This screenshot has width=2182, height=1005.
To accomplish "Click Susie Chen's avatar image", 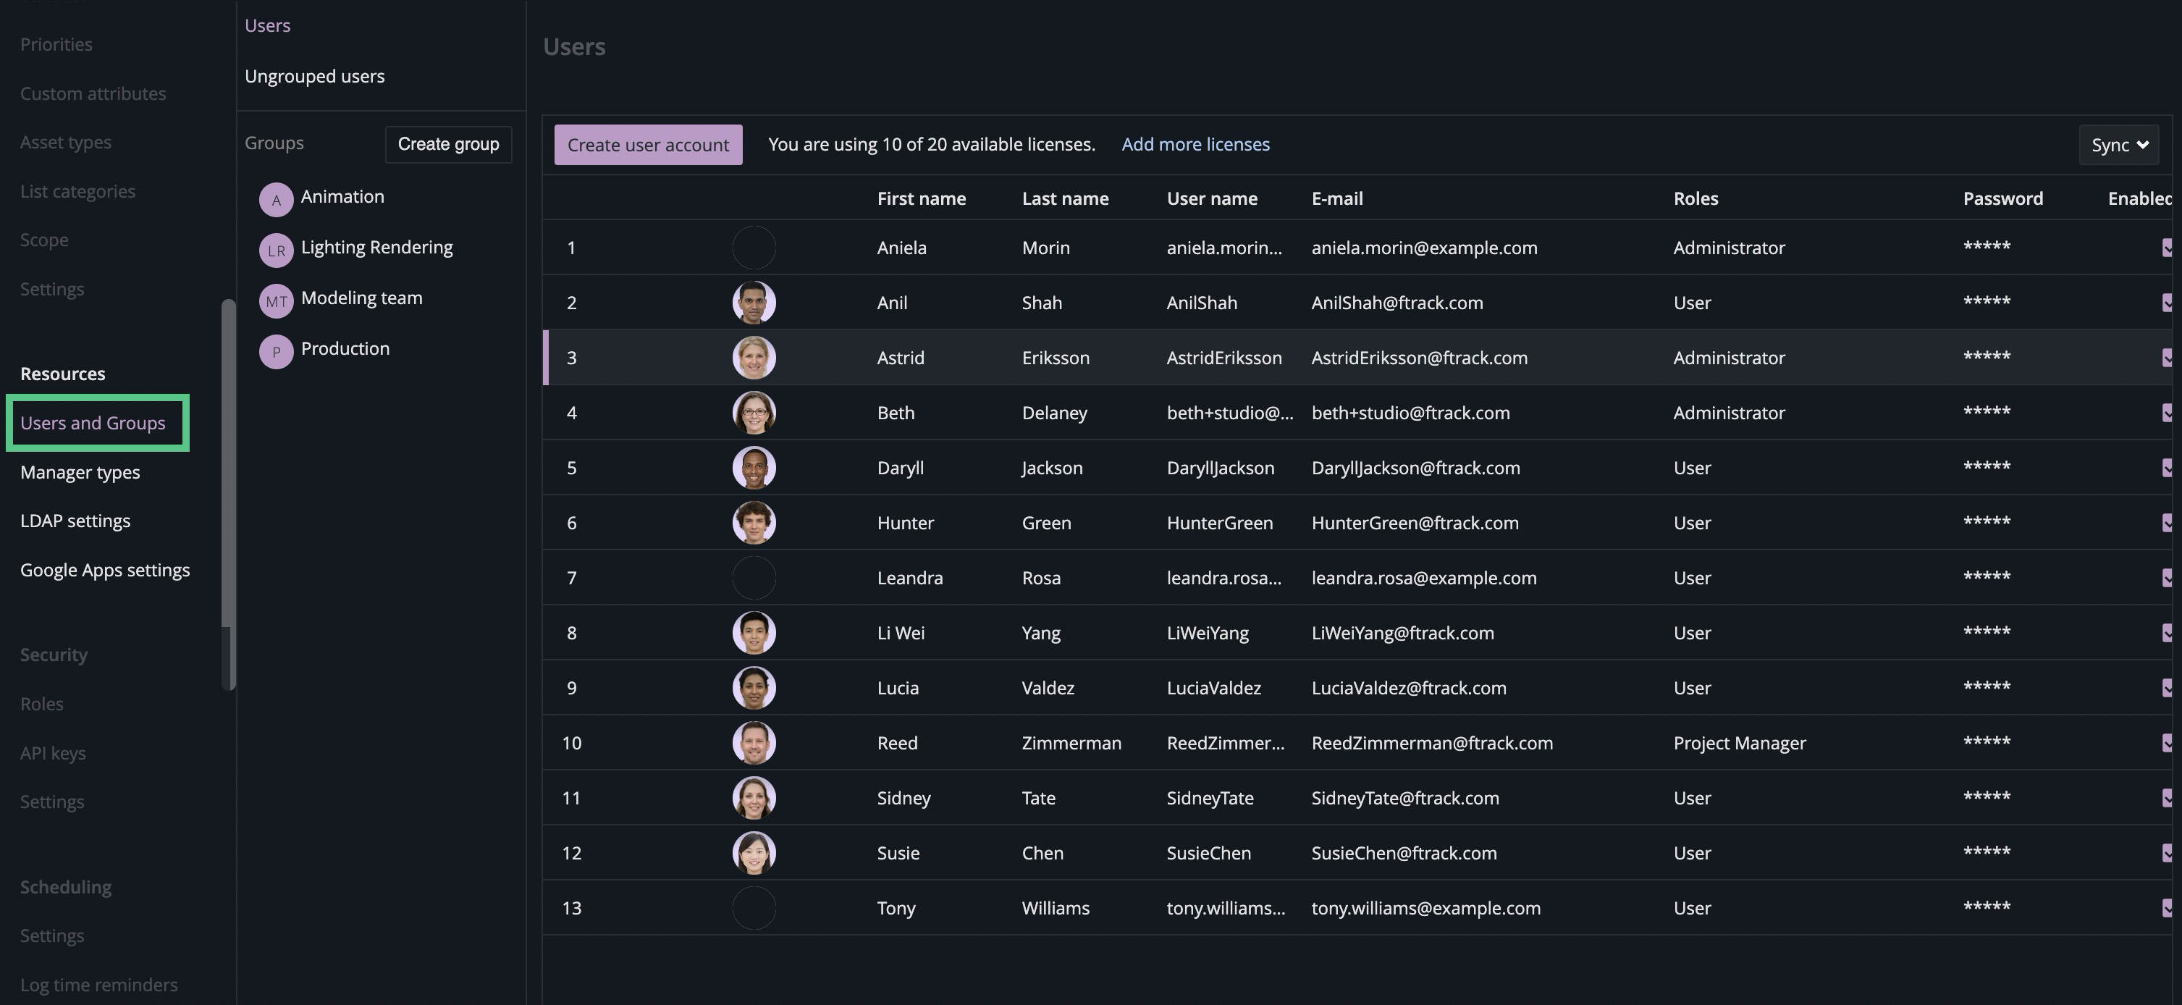I will click(x=754, y=852).
